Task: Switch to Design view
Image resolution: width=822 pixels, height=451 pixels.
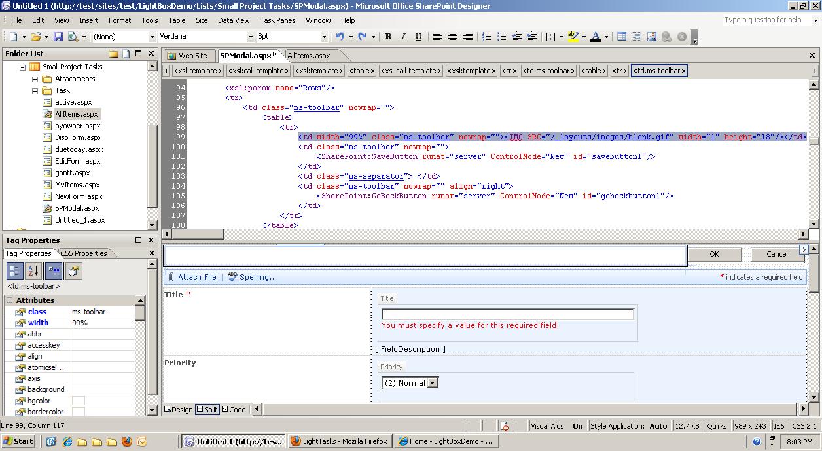Action: 179,410
